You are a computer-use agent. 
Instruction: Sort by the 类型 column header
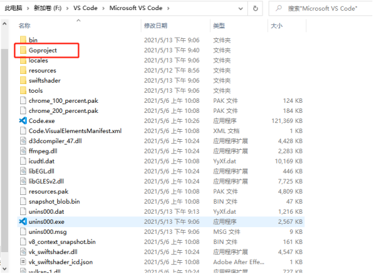click(x=219, y=26)
